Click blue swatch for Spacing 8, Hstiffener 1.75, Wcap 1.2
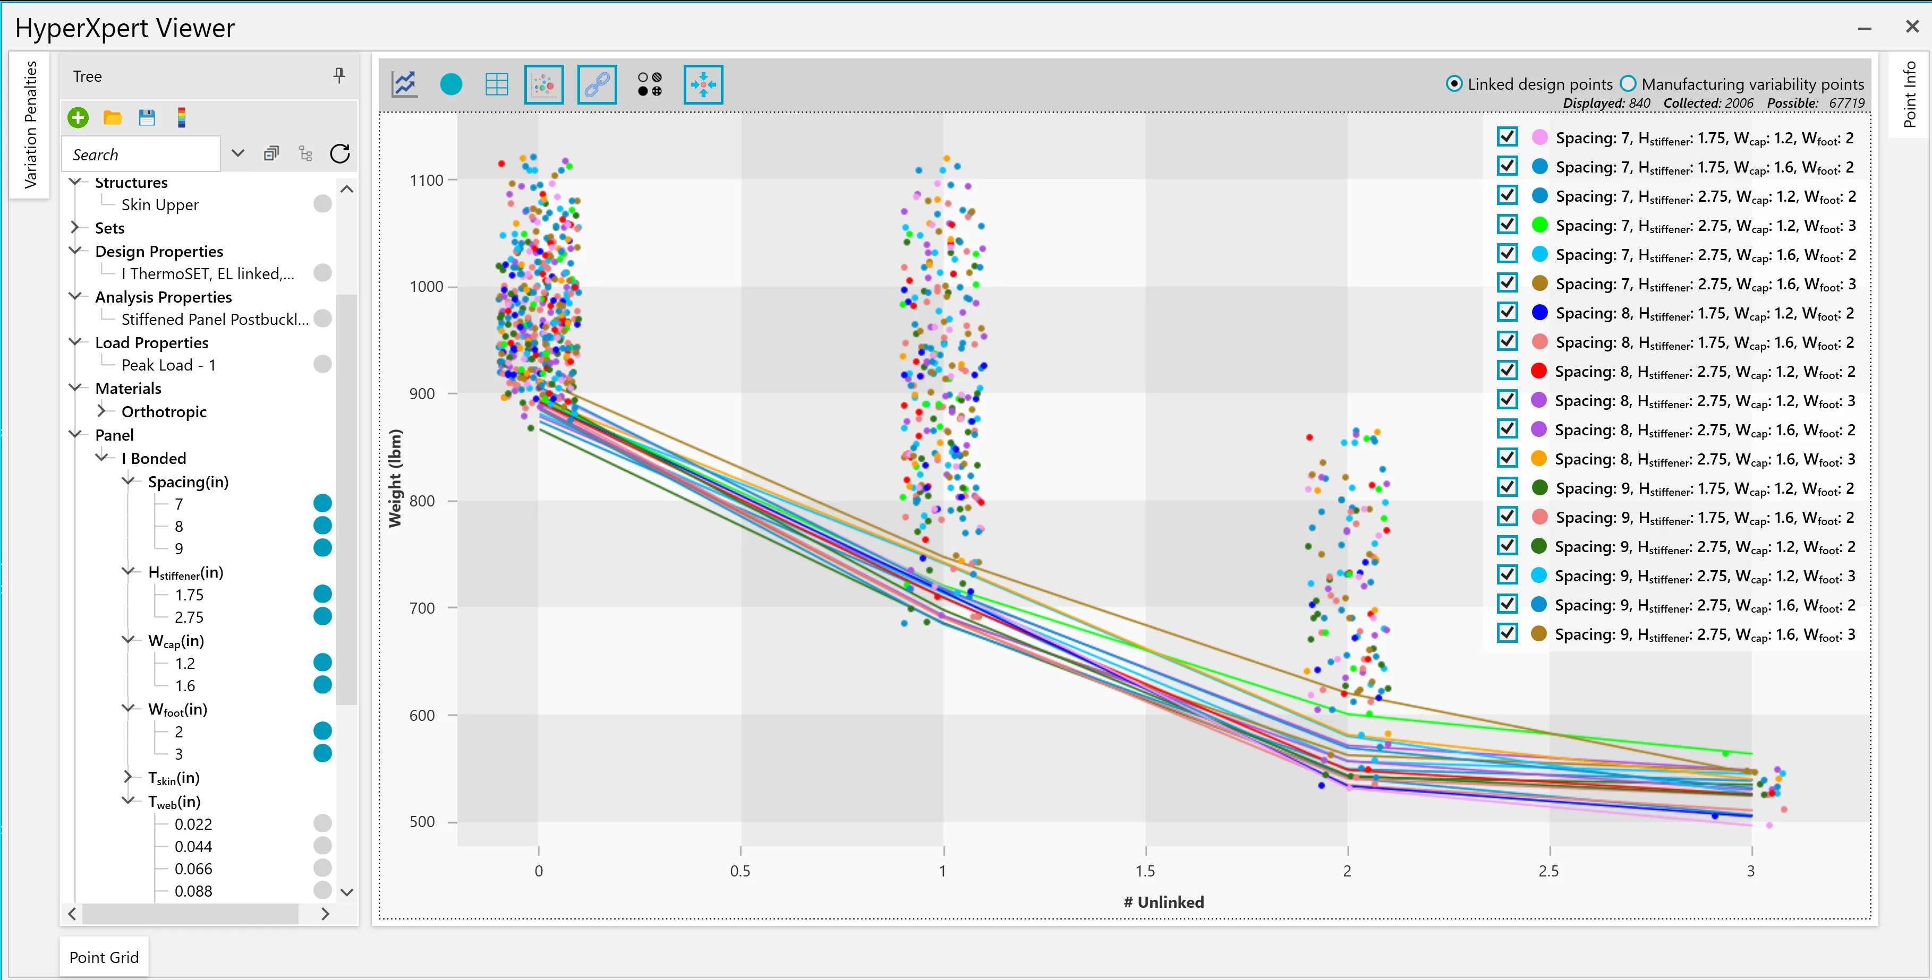The height and width of the screenshot is (980, 1932). 1539,313
